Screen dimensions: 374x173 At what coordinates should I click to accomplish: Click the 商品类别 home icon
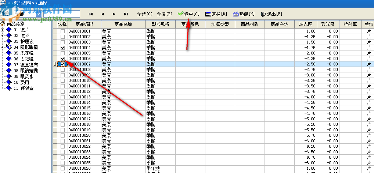tap(3, 24)
